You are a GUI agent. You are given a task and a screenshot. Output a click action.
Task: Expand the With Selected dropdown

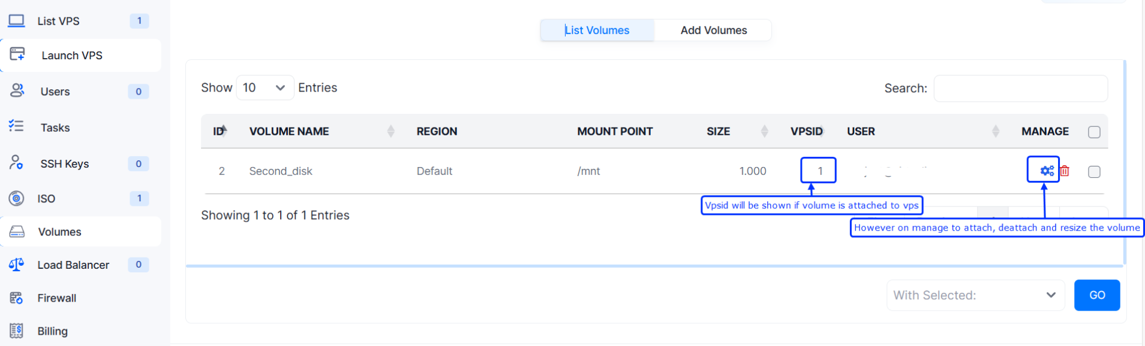[x=975, y=295]
